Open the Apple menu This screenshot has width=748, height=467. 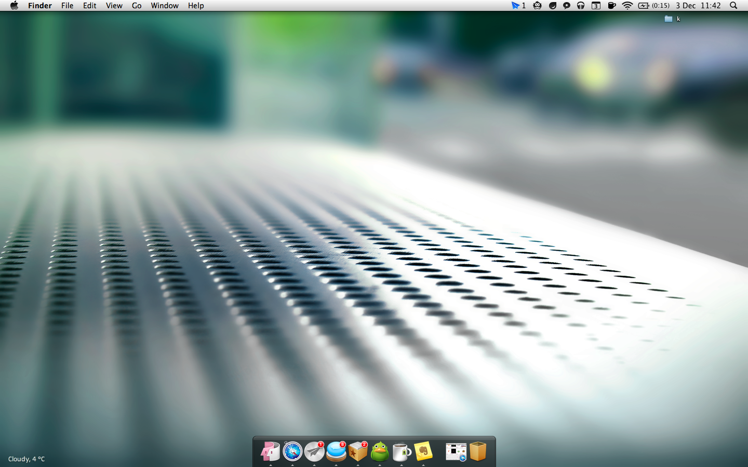[x=14, y=6]
